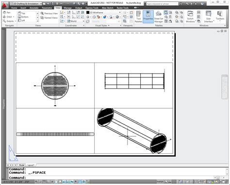Switch to the Model tab
The height and width of the screenshot is (185, 230).
[x=22, y=165]
